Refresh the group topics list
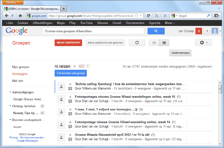 coord(137,43)
